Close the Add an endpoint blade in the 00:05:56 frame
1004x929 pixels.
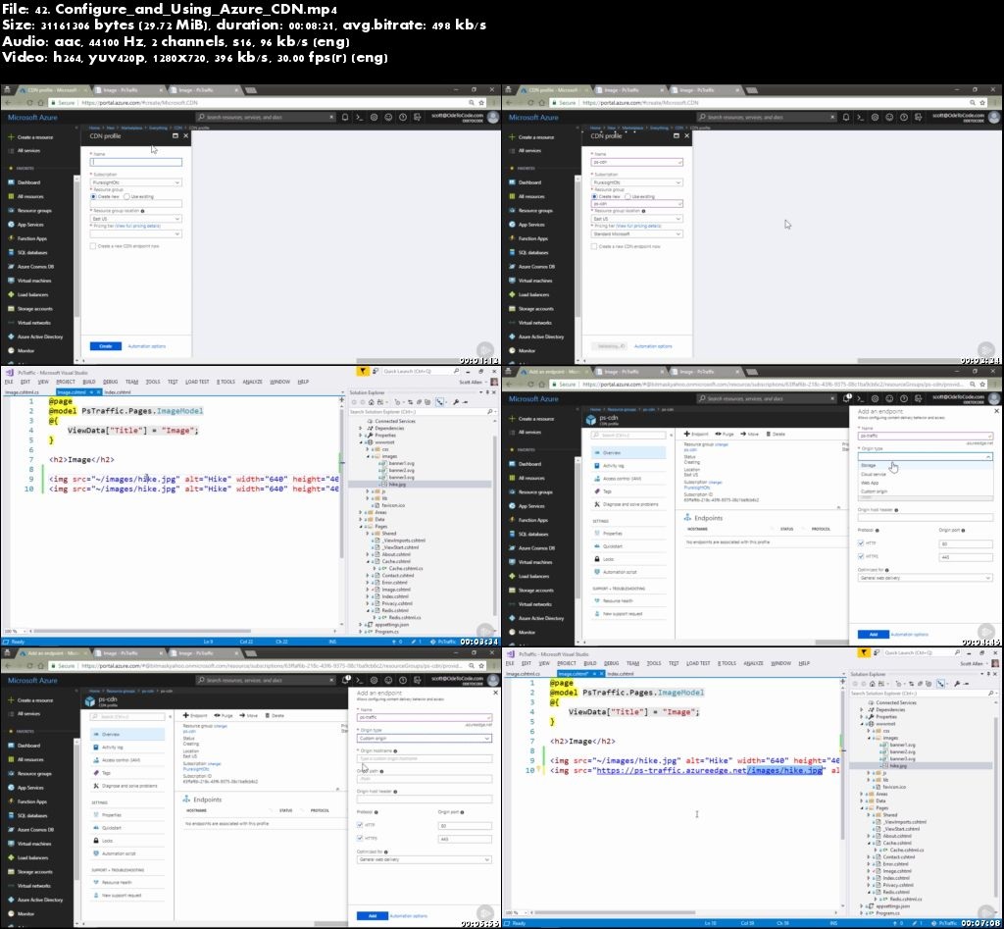(x=495, y=694)
